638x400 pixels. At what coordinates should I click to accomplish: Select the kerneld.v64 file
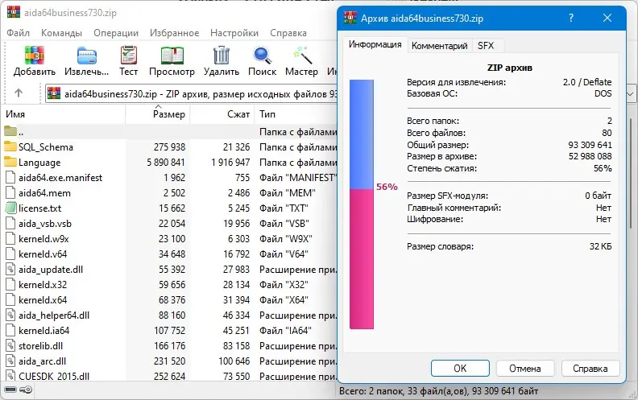pos(43,254)
